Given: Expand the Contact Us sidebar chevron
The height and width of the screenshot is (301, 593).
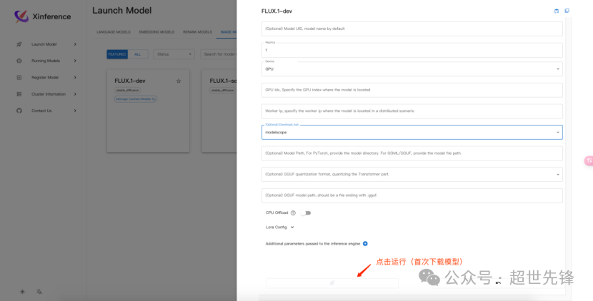Looking at the screenshot, I should 75,111.
